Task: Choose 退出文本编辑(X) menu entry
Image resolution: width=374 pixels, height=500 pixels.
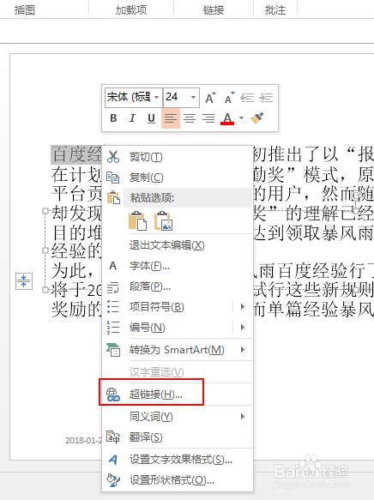Action: (166, 245)
